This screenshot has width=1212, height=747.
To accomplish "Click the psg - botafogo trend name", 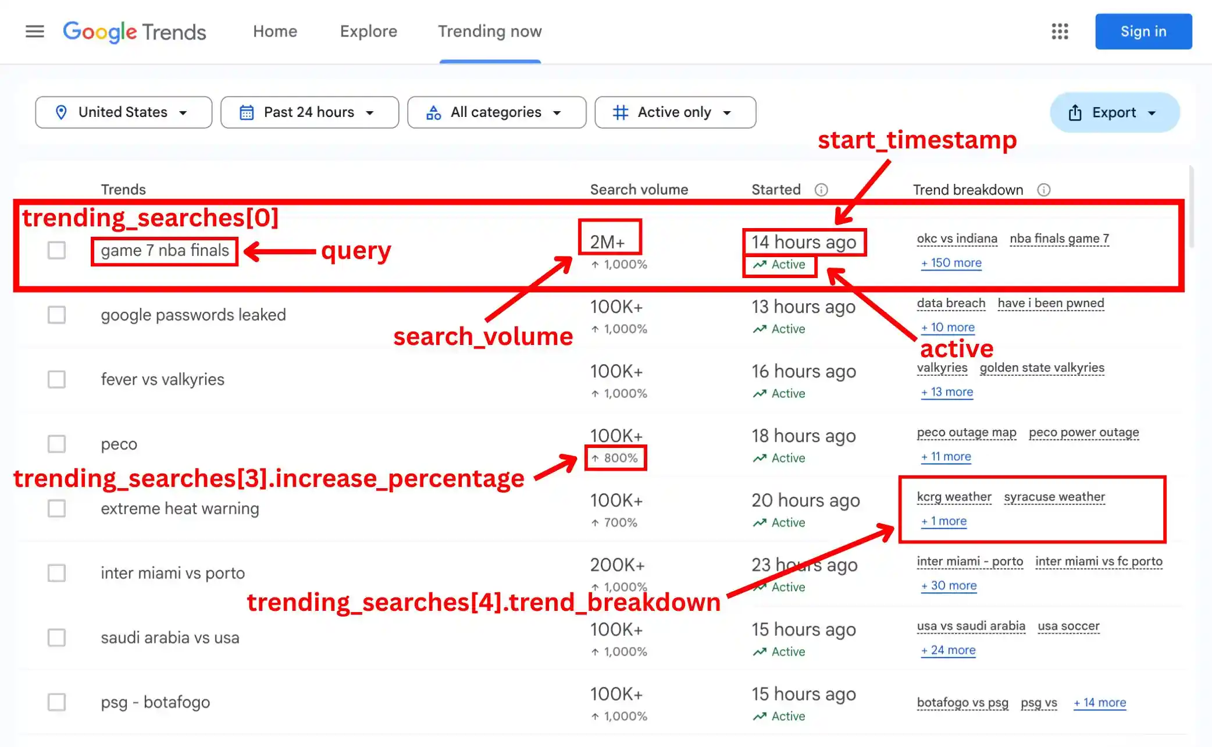I will 155,703.
